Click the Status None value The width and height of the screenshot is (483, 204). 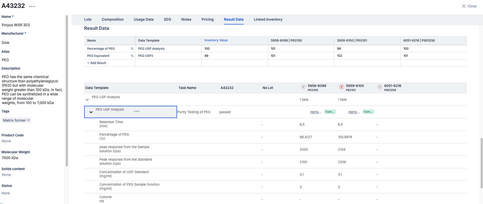pos(6,193)
